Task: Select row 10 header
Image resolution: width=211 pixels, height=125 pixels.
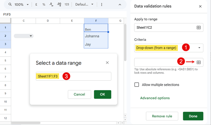Action: coord(5,102)
